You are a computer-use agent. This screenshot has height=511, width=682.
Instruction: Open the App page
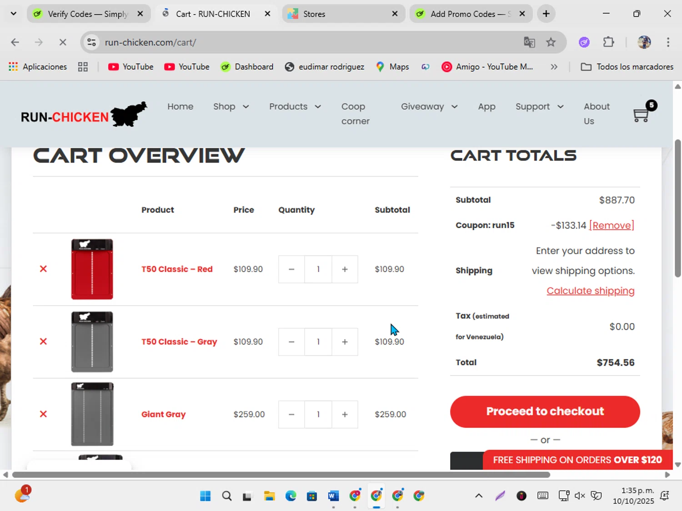point(486,106)
